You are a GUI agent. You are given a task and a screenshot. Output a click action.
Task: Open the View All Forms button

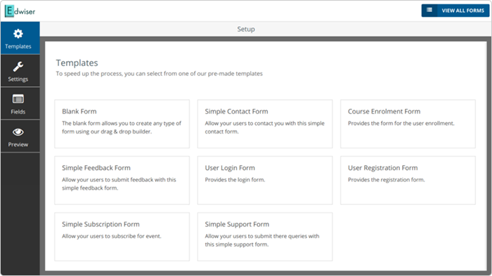[455, 11]
